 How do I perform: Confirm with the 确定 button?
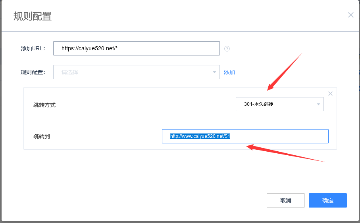[328, 200]
